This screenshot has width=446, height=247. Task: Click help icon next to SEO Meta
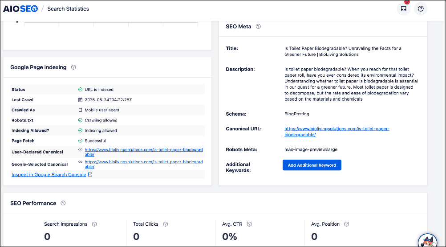pyautogui.click(x=258, y=26)
